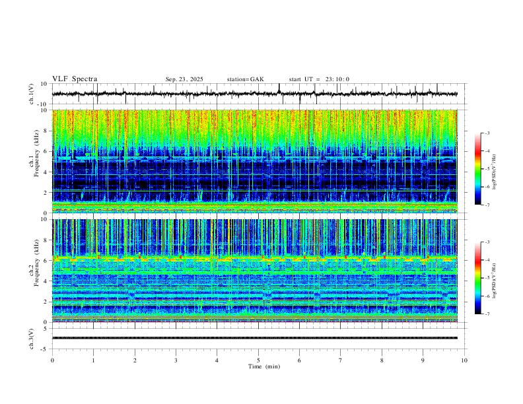Click the "-6" label on ch.2 colorbar
This screenshot has height=404, width=523.
pos(487,296)
